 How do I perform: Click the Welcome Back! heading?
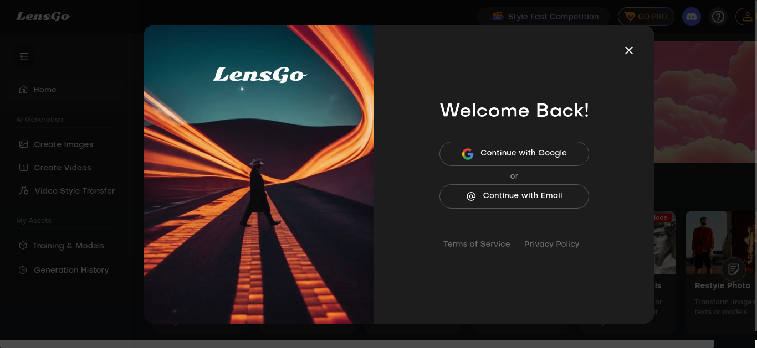pos(514,110)
